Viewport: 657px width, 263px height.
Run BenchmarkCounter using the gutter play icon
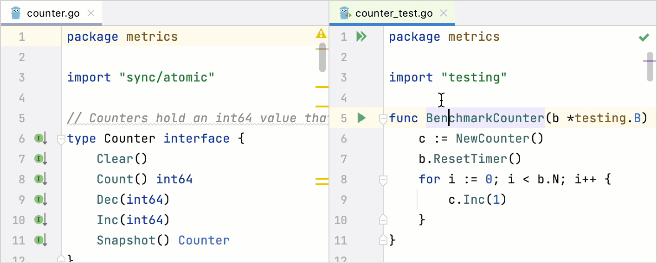coord(361,118)
